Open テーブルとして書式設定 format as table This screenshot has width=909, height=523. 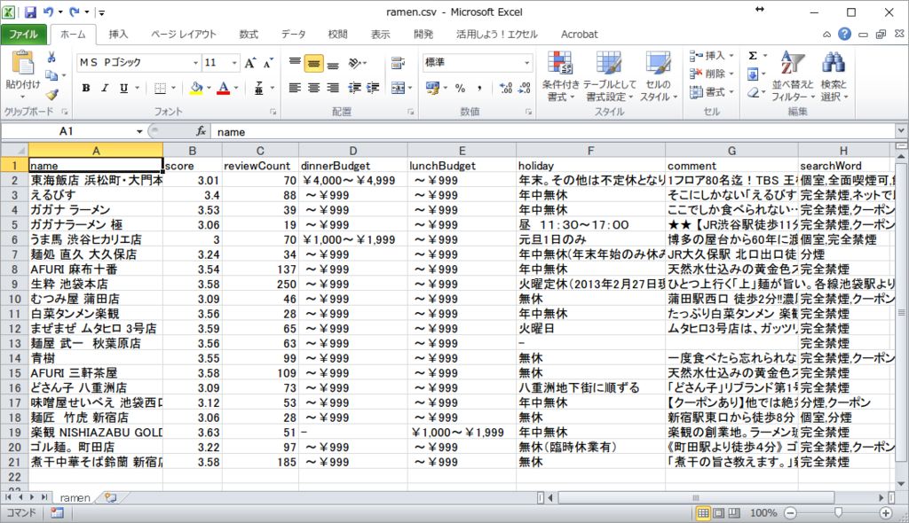point(609,76)
